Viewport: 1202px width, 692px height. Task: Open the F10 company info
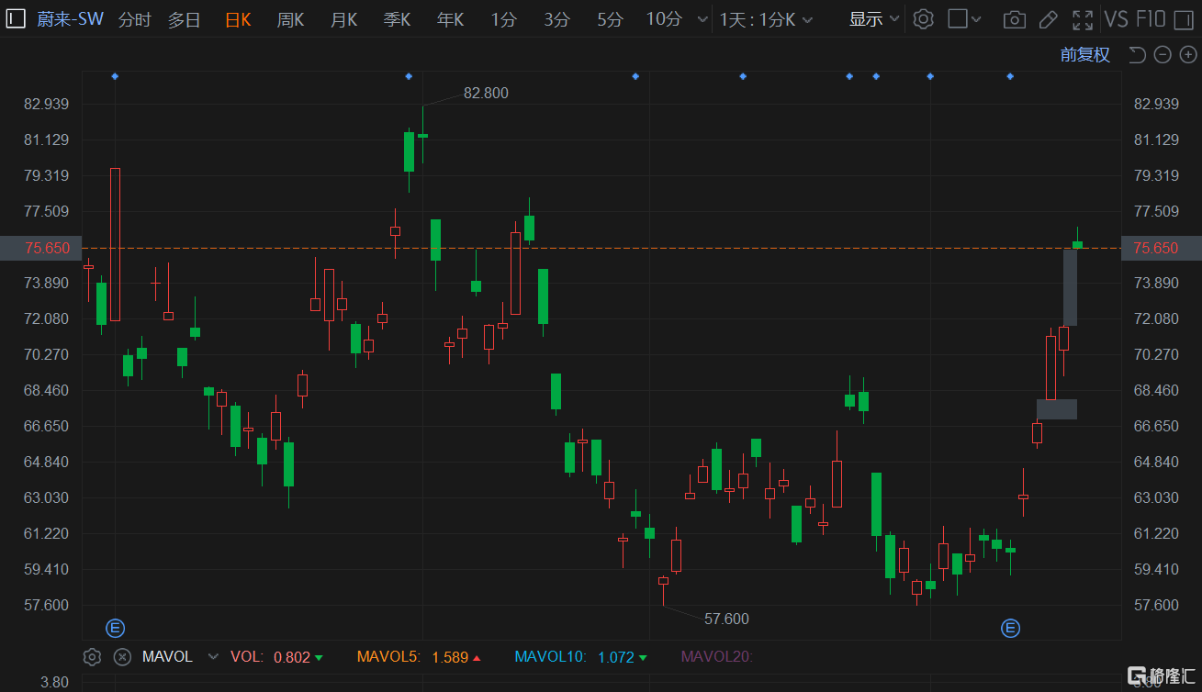[x=1151, y=19]
